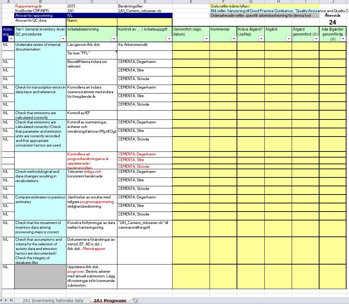Click the Jämförelse av resultat med tidigare cell
Viewport: 349px width, 304px height.
(92, 207)
